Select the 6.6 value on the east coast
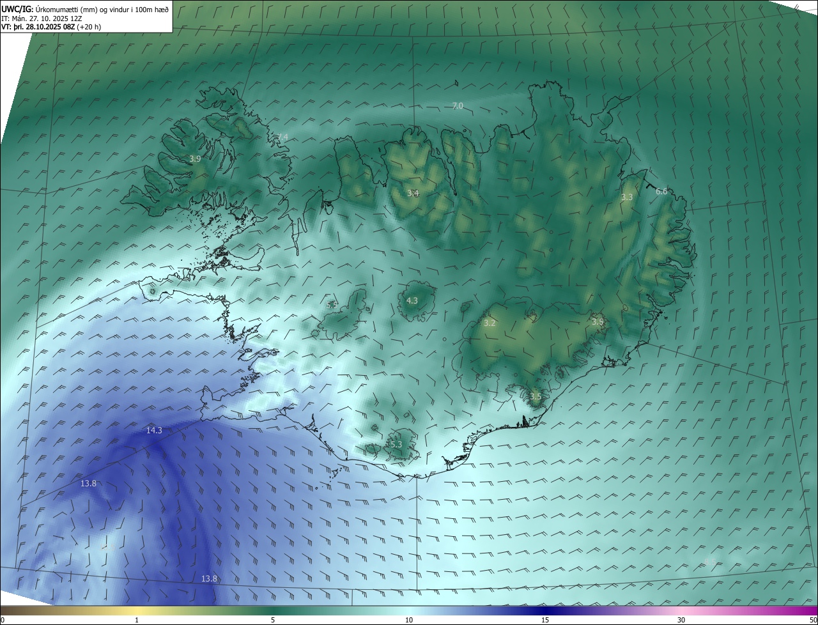The image size is (818, 625). (661, 192)
